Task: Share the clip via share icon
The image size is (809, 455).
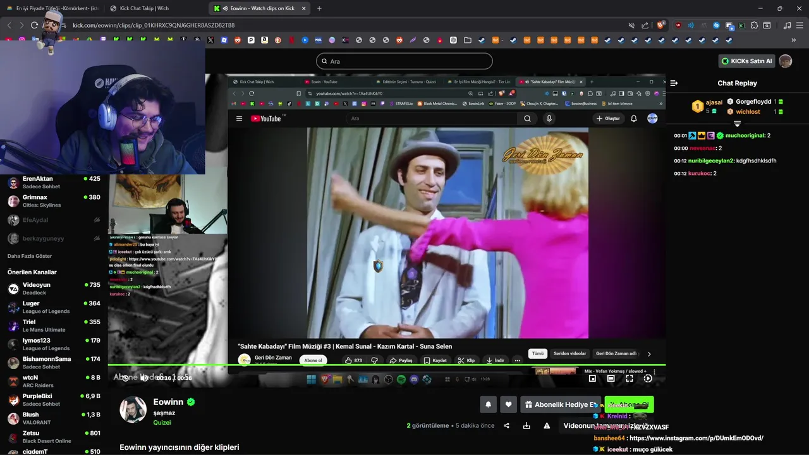Action: (x=506, y=426)
